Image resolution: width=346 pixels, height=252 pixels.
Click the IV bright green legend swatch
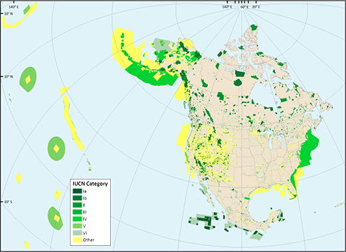[77, 219]
